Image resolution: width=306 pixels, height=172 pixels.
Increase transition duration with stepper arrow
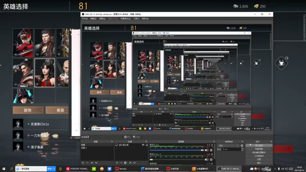pyautogui.click(x=243, y=148)
